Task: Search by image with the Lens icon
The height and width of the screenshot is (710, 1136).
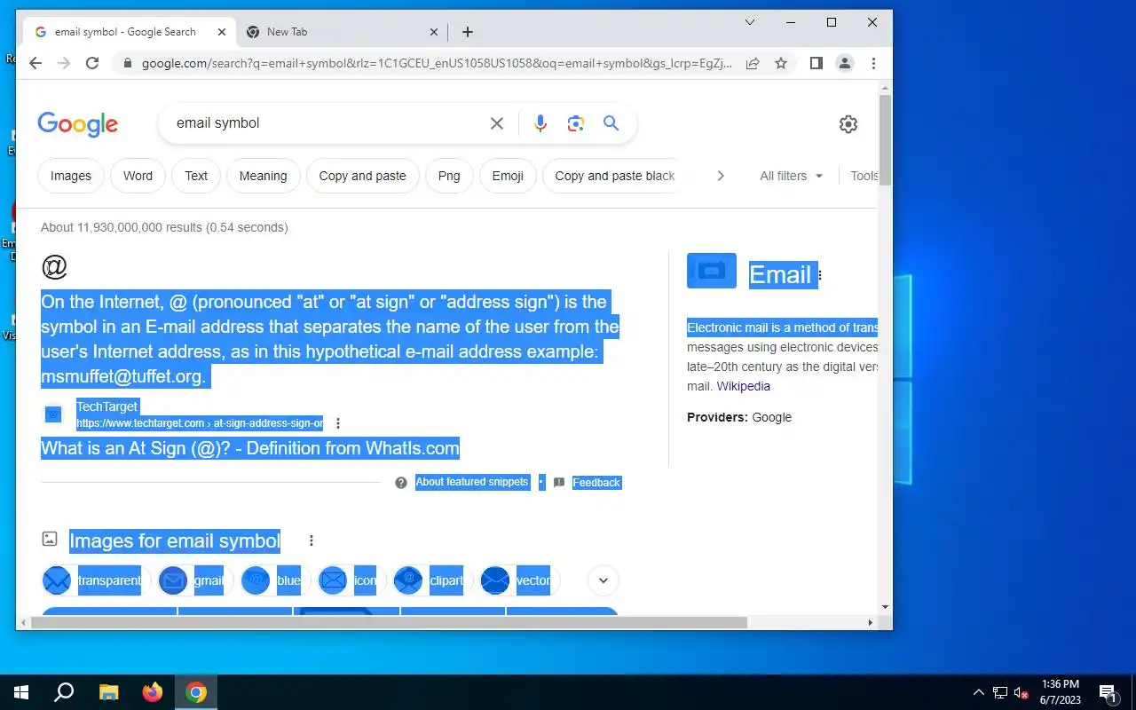Action: click(576, 123)
